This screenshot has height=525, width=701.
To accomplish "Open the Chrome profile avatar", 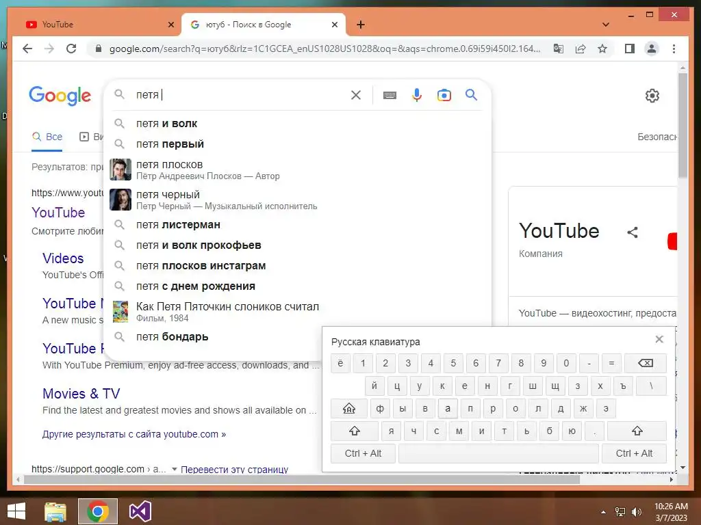I will [x=652, y=49].
